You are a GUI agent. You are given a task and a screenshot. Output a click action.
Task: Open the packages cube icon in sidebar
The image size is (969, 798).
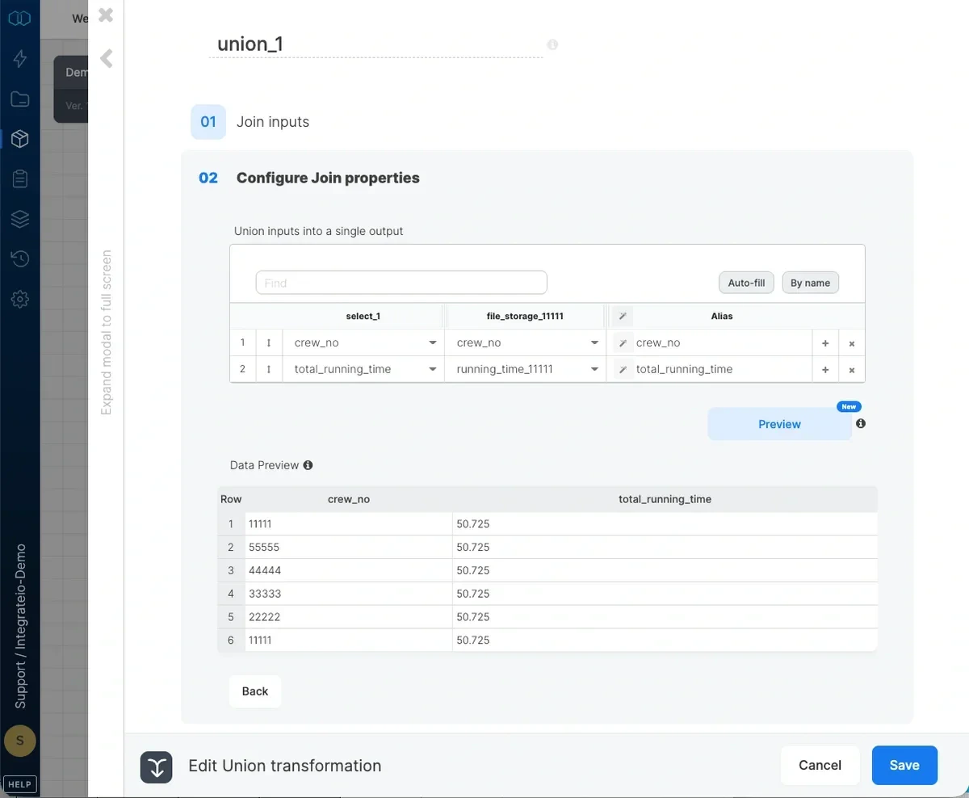(x=20, y=139)
